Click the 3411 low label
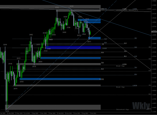The image size is (157, 115). coord(89,42)
